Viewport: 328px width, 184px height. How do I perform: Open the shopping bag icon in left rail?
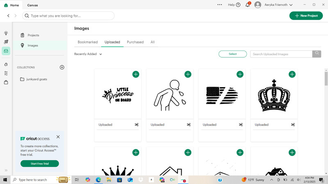tap(6, 82)
